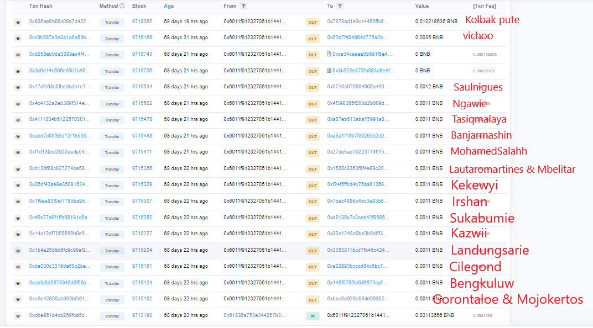The image size is (593, 328).
Task: Click the OUT badge in block 9715743 row
Action: 313,55
